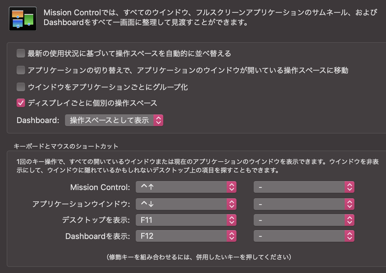Open Mission Control keyboard shortcut dropdown

[186, 187]
